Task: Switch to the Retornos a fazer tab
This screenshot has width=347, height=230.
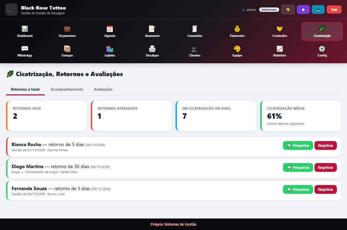Action: (25, 89)
